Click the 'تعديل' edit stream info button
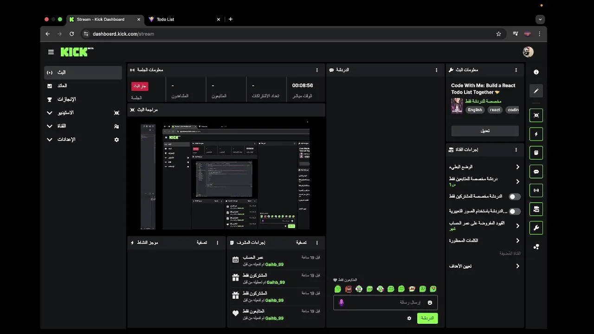Viewport: 594px width, 334px height. point(485,131)
